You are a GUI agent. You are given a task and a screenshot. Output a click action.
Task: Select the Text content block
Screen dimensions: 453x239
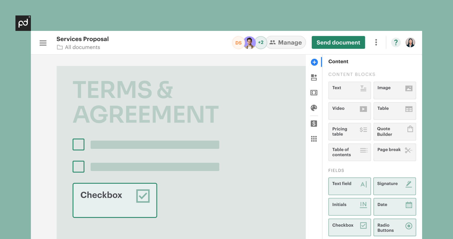(x=350, y=90)
